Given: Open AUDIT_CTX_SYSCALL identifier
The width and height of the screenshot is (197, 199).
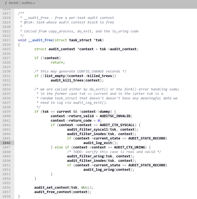Looking at the screenshot, I should [117, 125].
